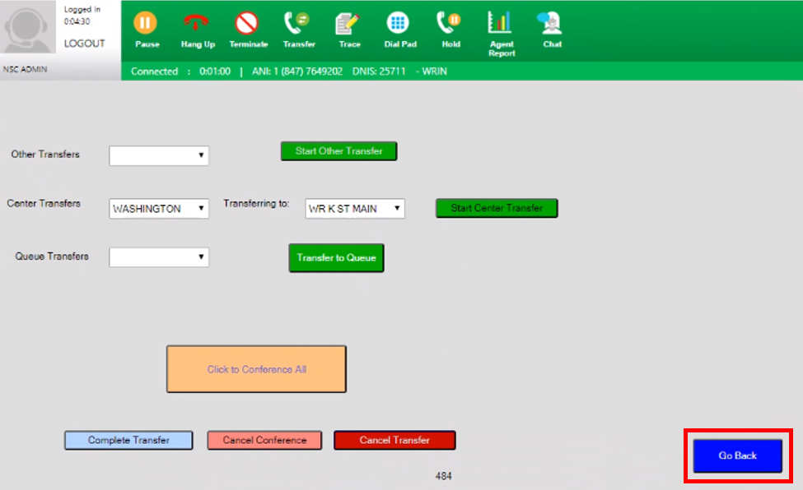The image size is (803, 490).
Task: Click the Click to Conference All button
Action: [x=257, y=369]
